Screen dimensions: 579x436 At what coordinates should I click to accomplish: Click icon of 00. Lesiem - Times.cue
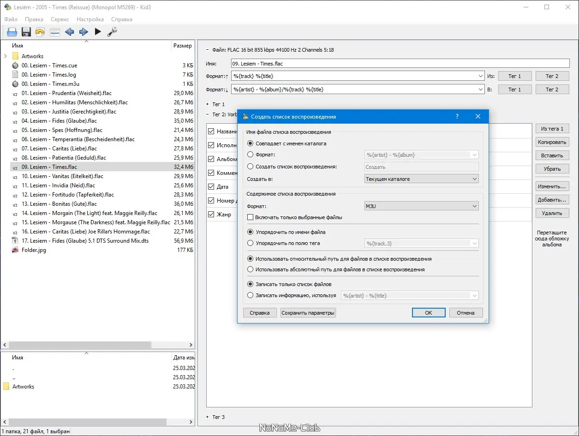(x=15, y=66)
